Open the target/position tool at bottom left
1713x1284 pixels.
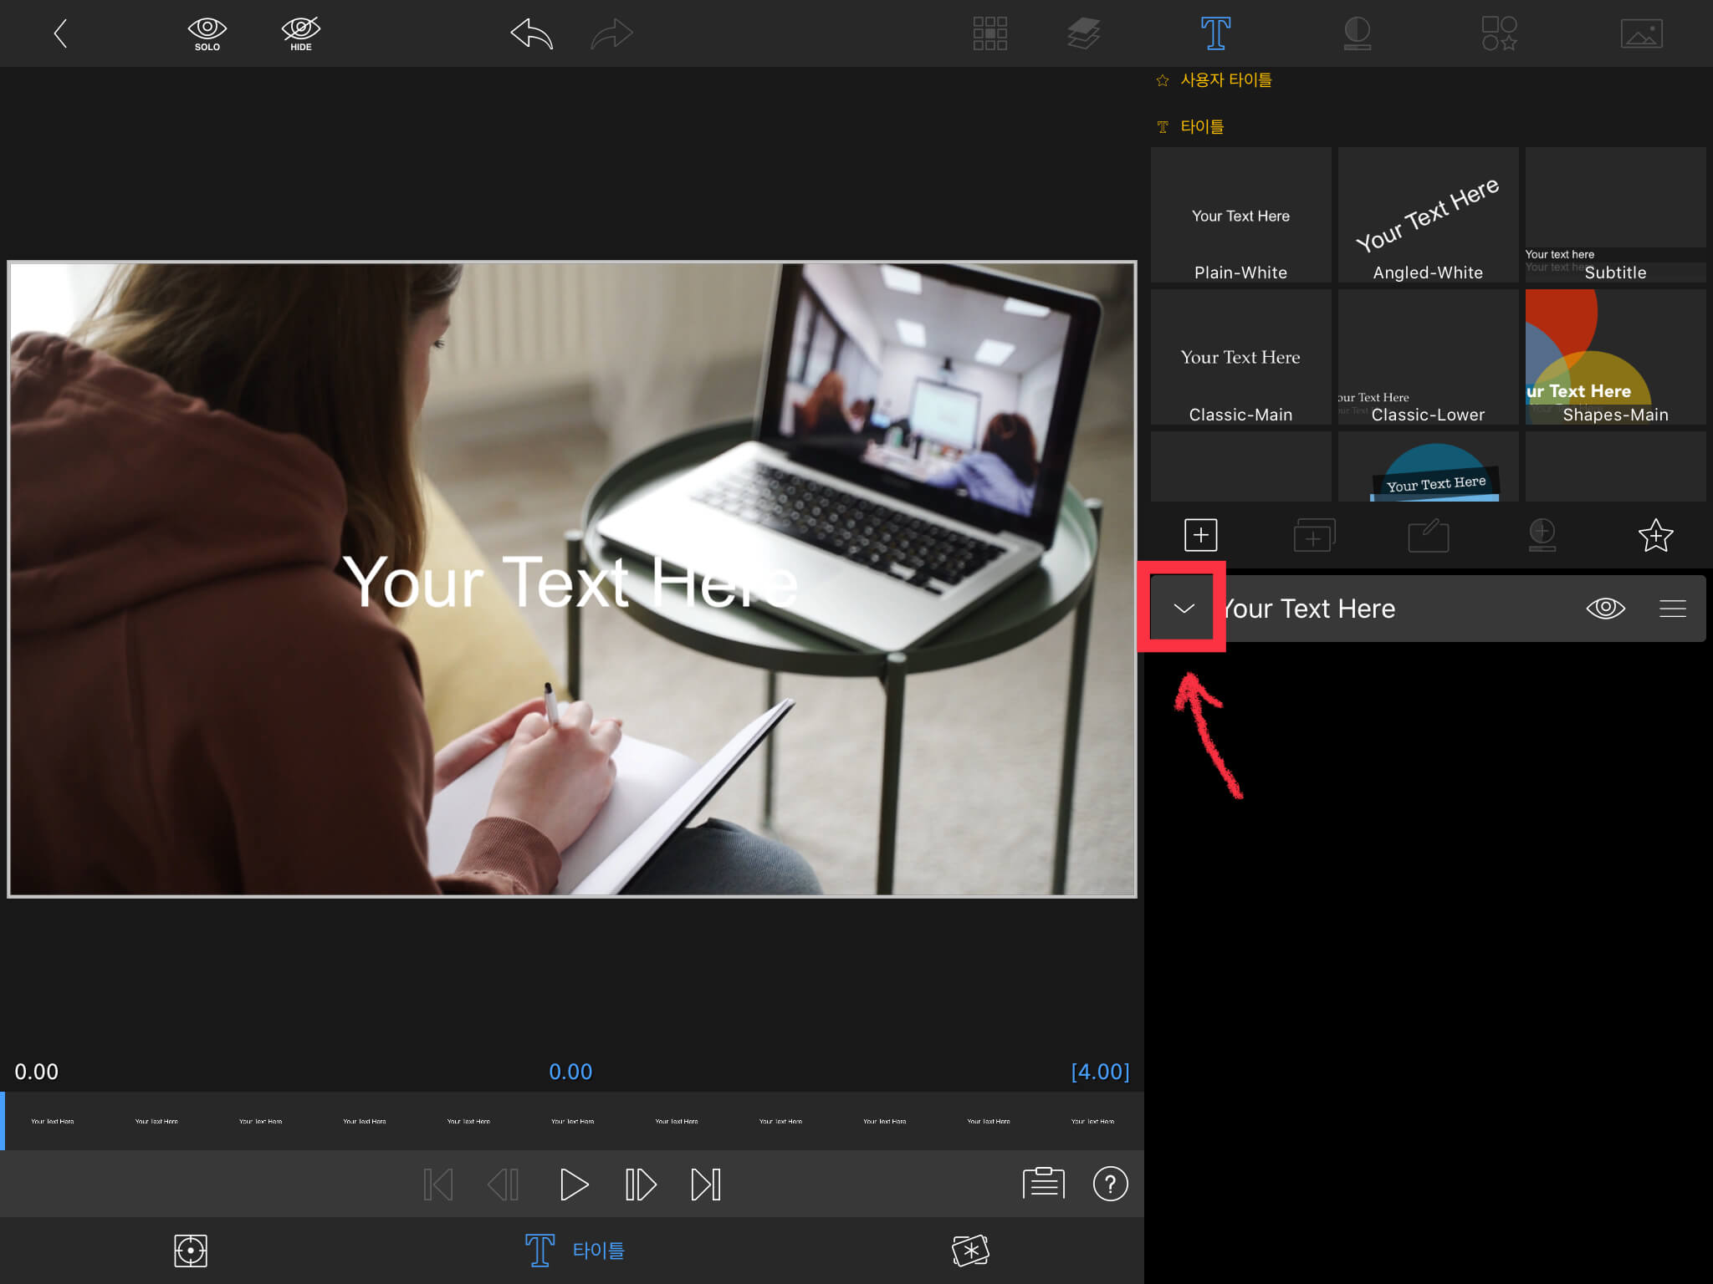(191, 1251)
